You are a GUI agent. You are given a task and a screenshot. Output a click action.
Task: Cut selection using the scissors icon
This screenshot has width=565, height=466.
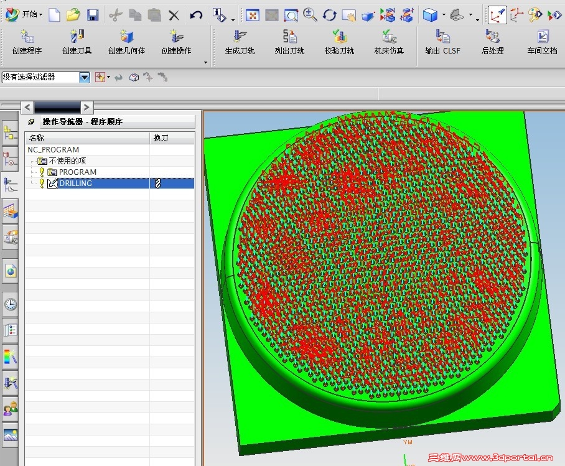(x=116, y=15)
